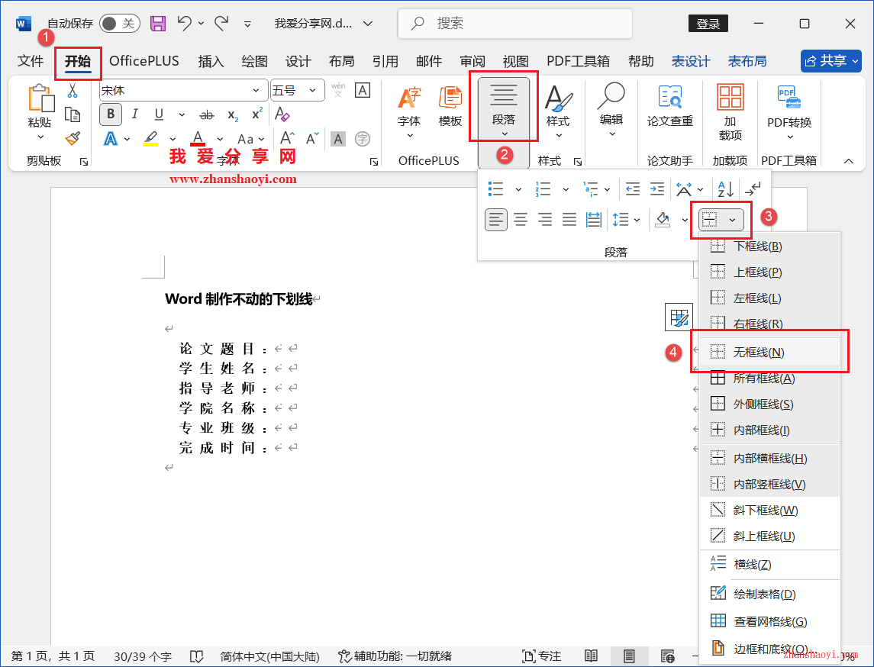This screenshot has height=667, width=874.
Task: Expand underline style options arrow
Action: click(182, 114)
